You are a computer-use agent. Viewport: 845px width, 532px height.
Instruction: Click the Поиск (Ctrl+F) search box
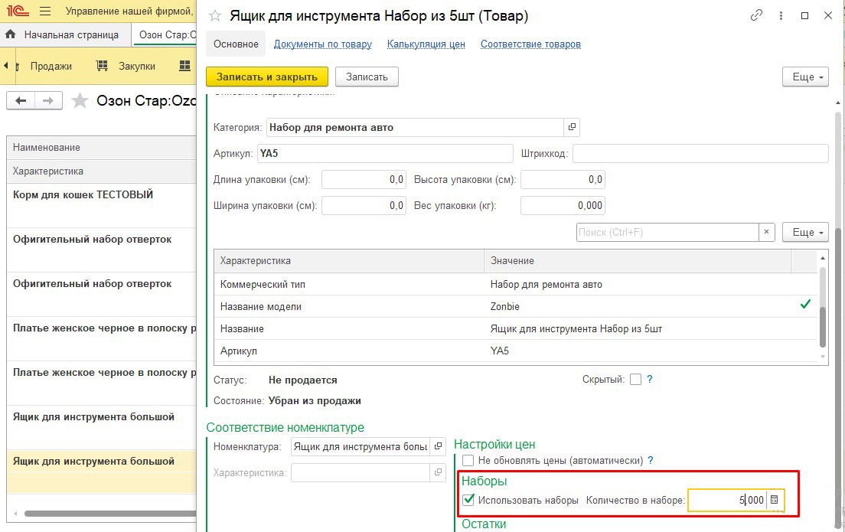tap(667, 232)
